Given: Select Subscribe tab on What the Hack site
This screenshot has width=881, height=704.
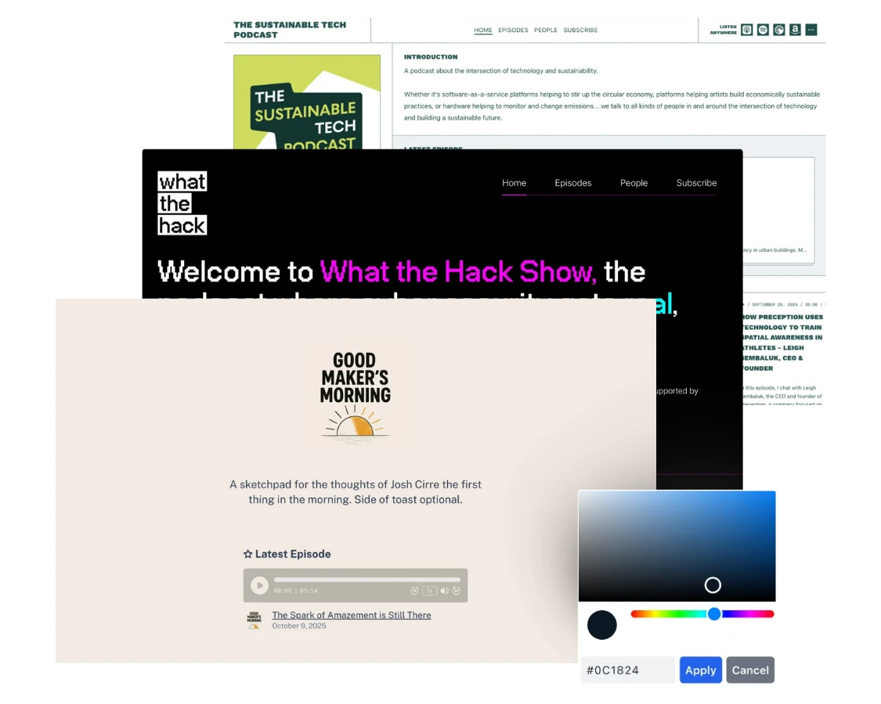Looking at the screenshot, I should click(696, 183).
